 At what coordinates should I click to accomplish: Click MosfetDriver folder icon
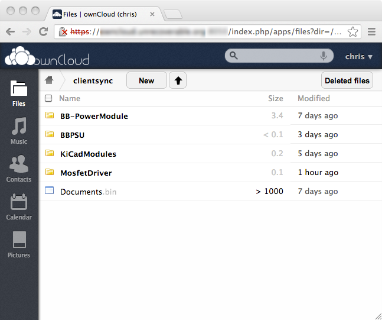[x=50, y=172]
